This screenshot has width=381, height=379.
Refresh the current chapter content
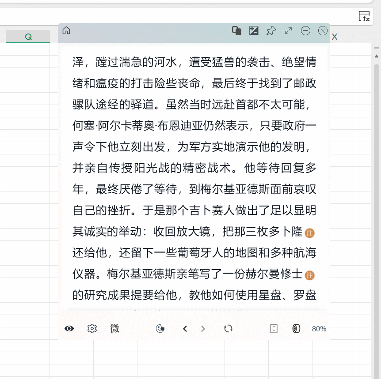point(228,328)
